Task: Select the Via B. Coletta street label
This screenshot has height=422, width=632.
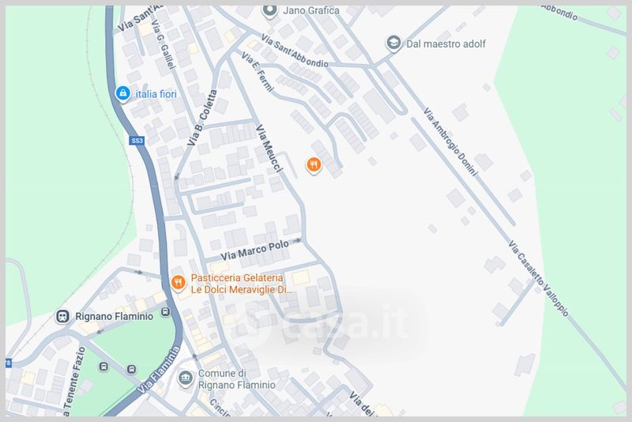Action: [202, 118]
